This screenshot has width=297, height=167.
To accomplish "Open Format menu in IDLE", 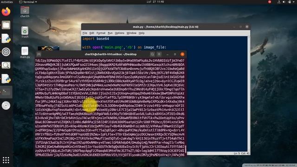I will point(101,33).
